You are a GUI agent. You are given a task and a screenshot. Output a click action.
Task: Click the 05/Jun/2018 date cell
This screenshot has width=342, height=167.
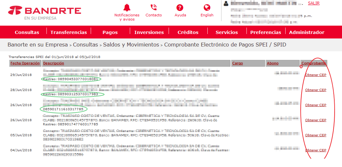21,135
